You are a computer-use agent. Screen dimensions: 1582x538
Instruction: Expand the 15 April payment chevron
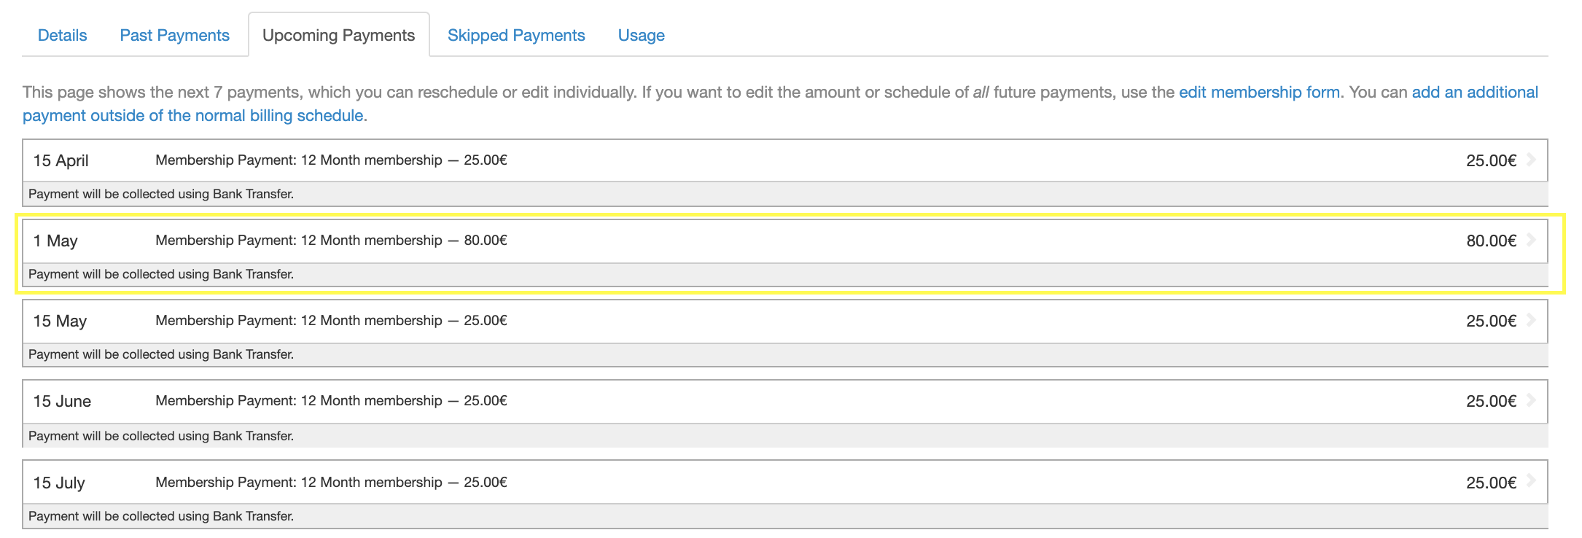[1531, 160]
